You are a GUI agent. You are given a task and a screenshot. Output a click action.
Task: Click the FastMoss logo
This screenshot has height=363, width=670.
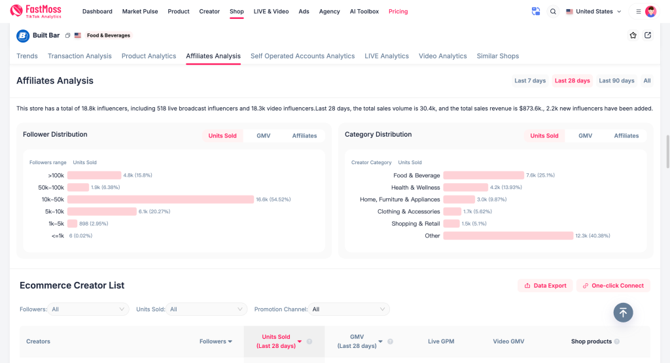coord(36,12)
